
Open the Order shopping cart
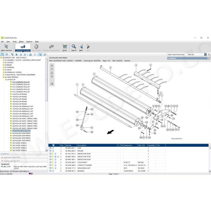pyautogui.click(x=65, y=48)
